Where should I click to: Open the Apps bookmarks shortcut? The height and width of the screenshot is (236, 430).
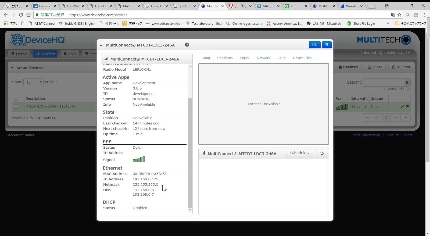11,24
